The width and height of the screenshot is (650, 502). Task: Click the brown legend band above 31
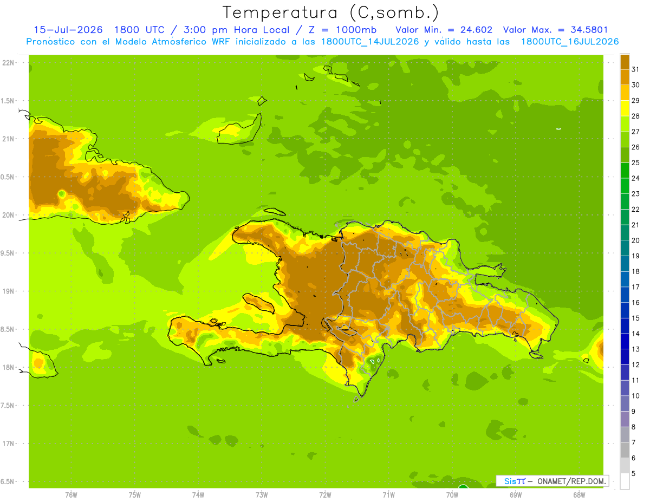click(625, 62)
